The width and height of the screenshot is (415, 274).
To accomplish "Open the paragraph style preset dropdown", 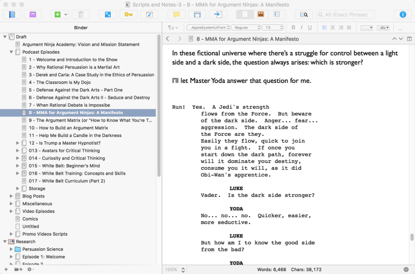I will tap(173, 28).
